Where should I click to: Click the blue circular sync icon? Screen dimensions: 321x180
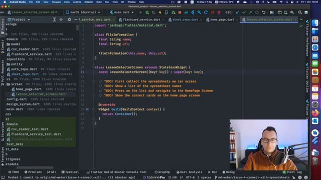(x=206, y=12)
